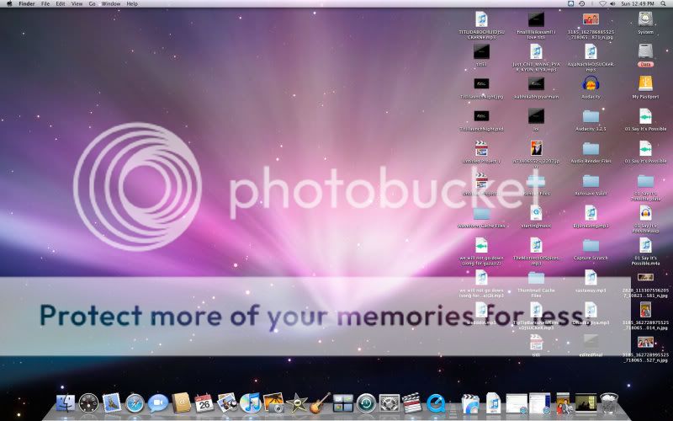This screenshot has width=673, height=421.
Task: Open Finder from the dock
Action: (66, 403)
